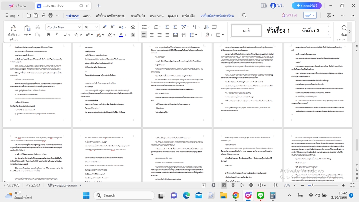Select Align Right paragraph alignment
The width and height of the screenshot is (359, 202).
(159, 35)
